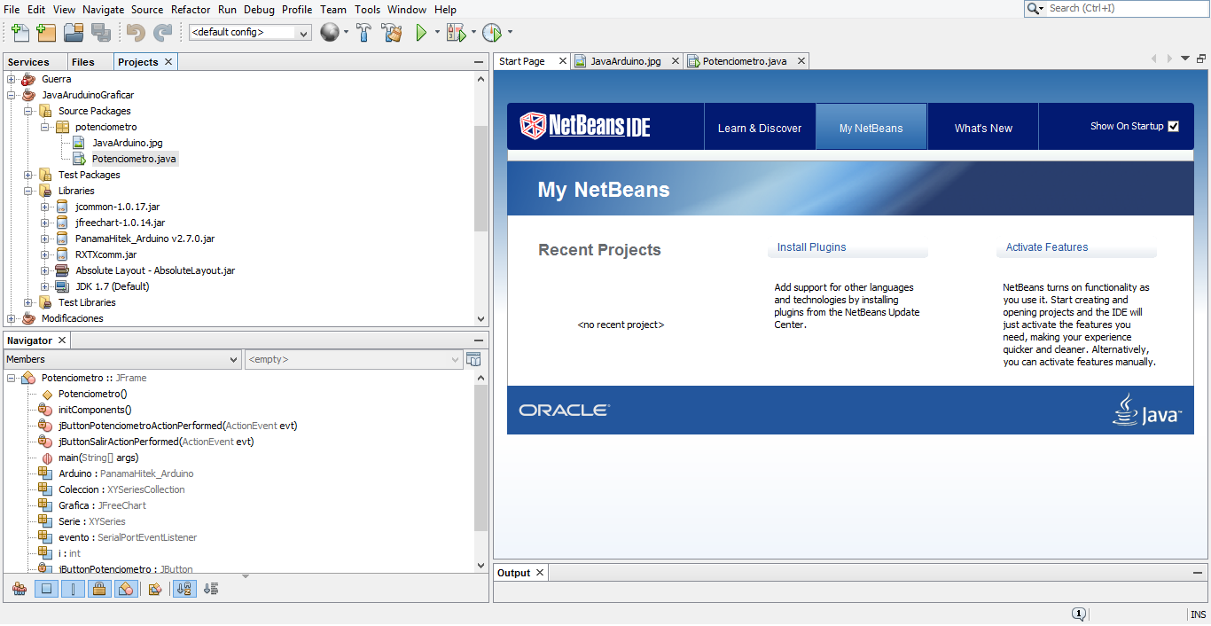The image size is (1211, 626).
Task: Select Potenciometro.java in the Projects tree
Action: [134, 159]
